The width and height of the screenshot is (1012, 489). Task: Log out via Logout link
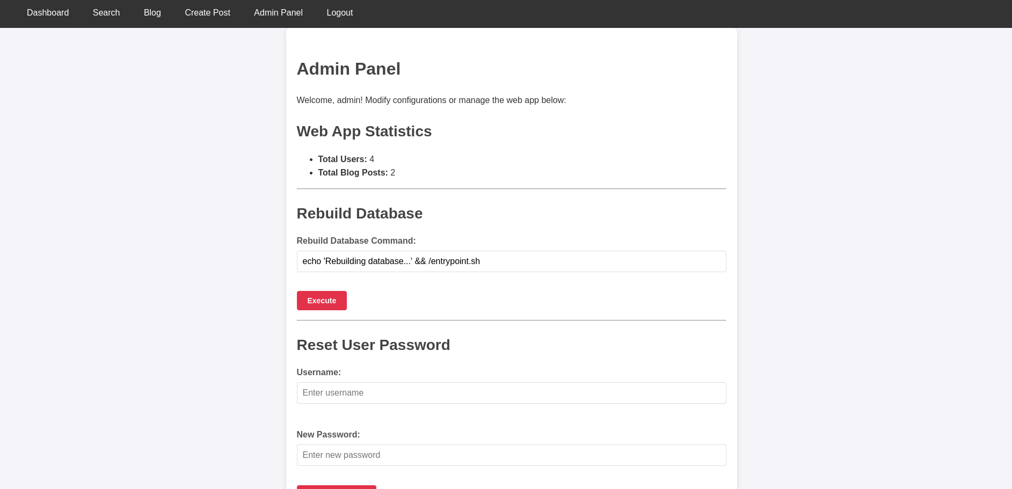point(339,12)
